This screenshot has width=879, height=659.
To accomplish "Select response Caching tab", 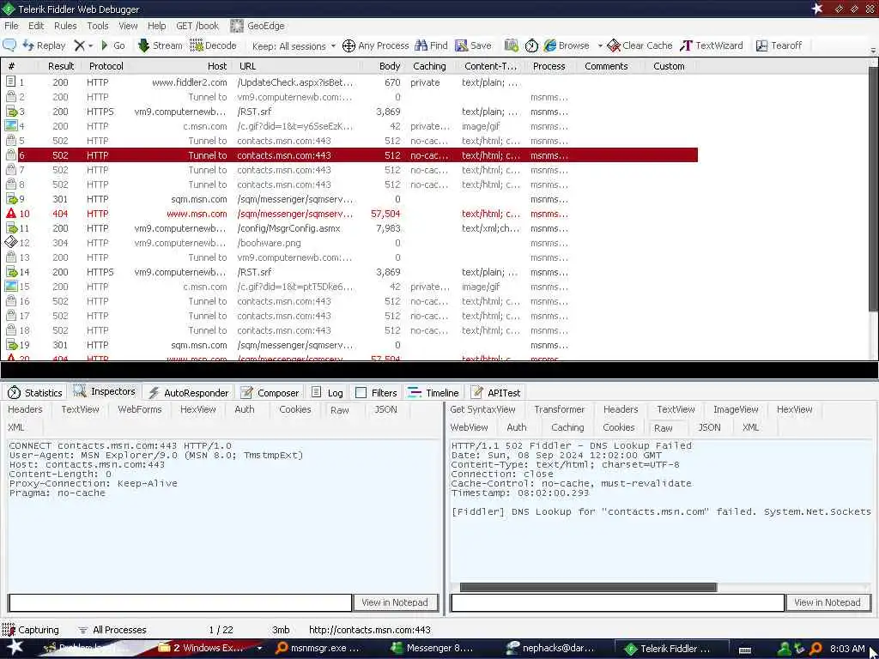I will pos(567,427).
